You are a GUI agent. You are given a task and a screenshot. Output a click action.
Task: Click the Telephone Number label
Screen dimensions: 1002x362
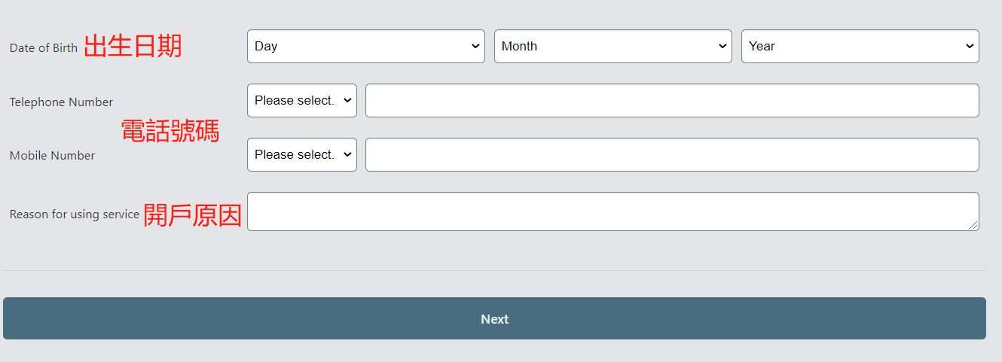[x=61, y=102]
